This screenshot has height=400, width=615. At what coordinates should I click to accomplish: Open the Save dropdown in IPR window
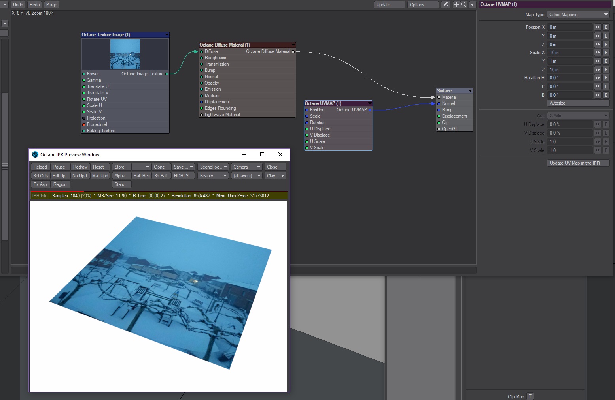click(183, 167)
